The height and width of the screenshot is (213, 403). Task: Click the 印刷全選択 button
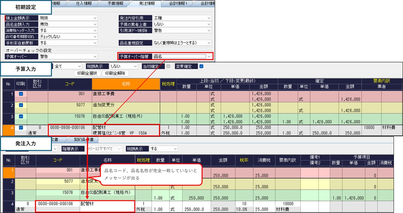coord(87,73)
